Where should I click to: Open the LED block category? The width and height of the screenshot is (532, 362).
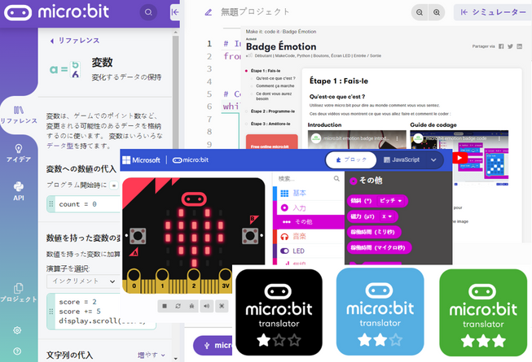click(x=309, y=251)
